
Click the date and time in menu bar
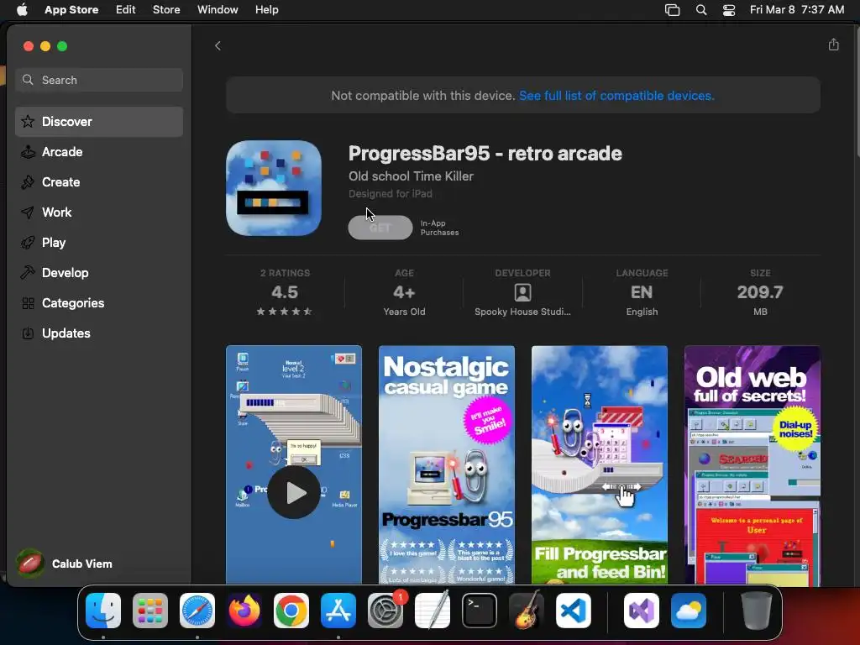797,10
